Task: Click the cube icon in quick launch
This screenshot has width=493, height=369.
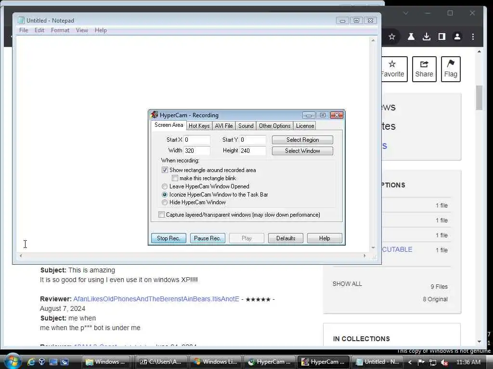Action: (x=42, y=362)
